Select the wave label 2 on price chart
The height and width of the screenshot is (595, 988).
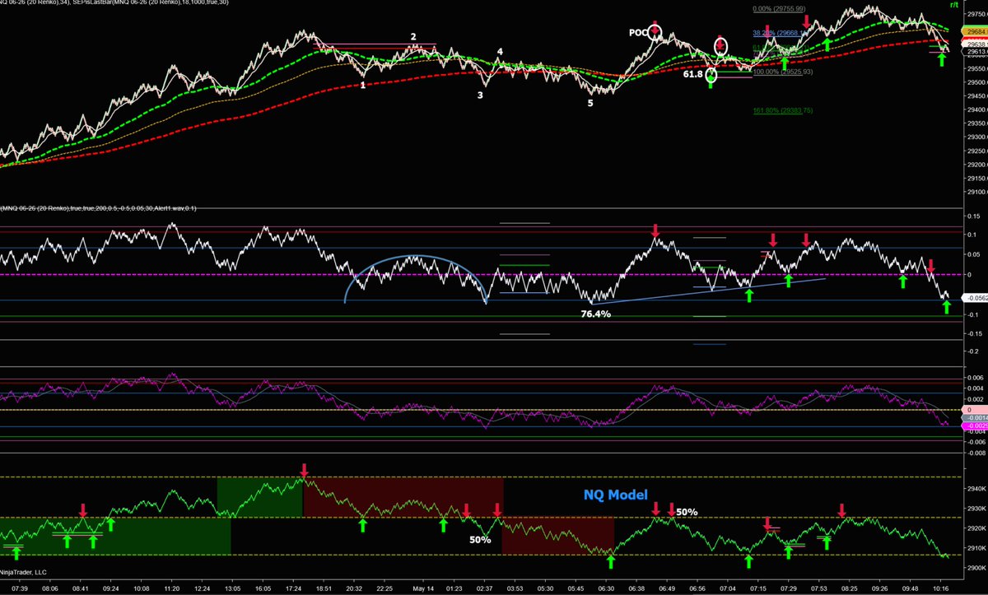point(414,36)
